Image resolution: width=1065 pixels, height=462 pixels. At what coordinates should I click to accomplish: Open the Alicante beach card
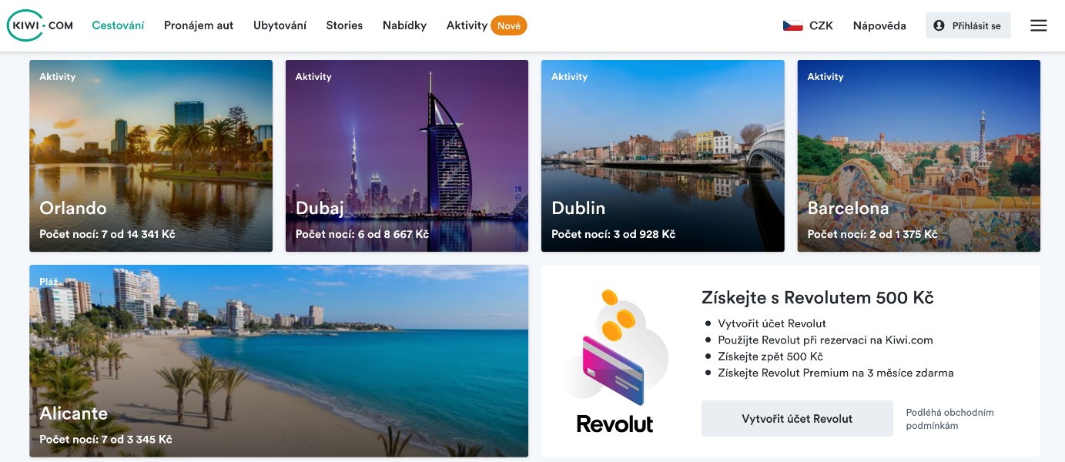tap(279, 361)
